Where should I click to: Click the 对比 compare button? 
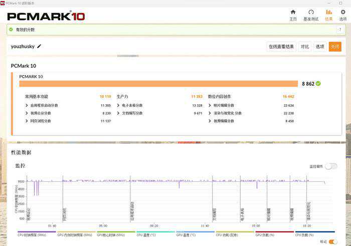click(x=305, y=47)
